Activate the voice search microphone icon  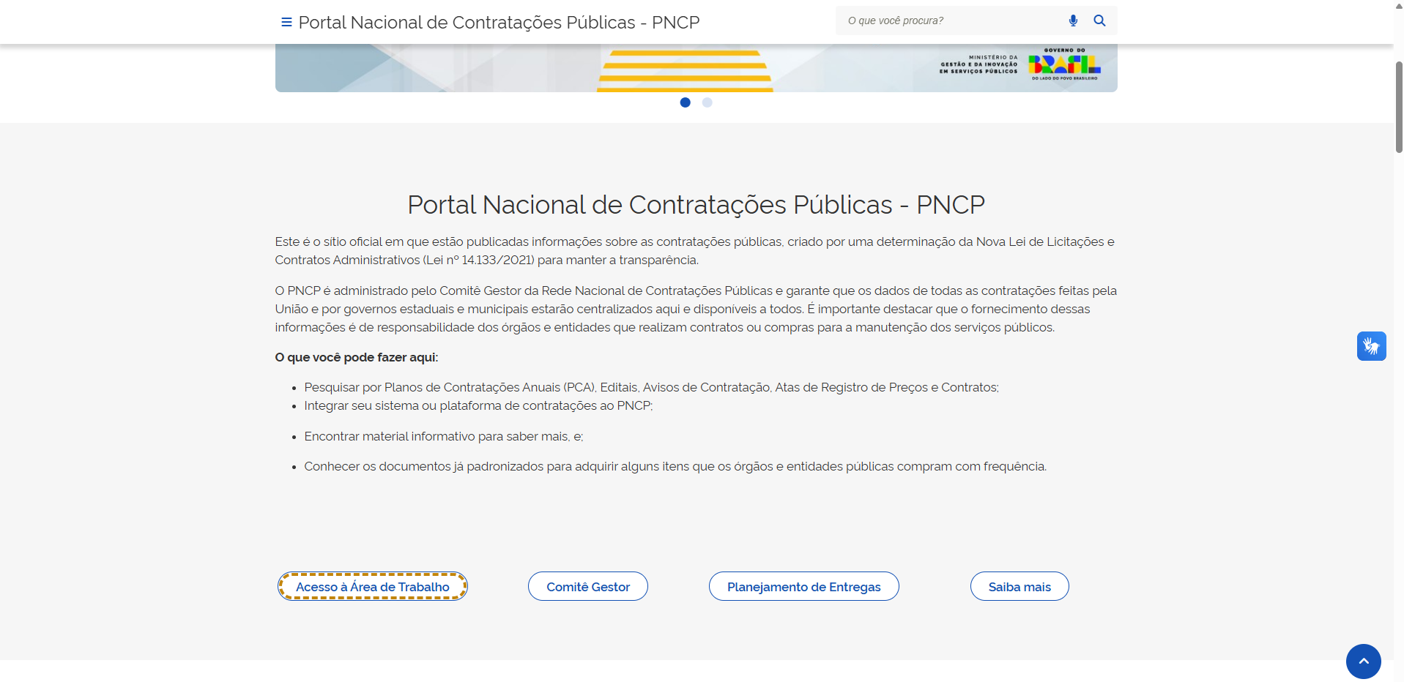click(1073, 20)
